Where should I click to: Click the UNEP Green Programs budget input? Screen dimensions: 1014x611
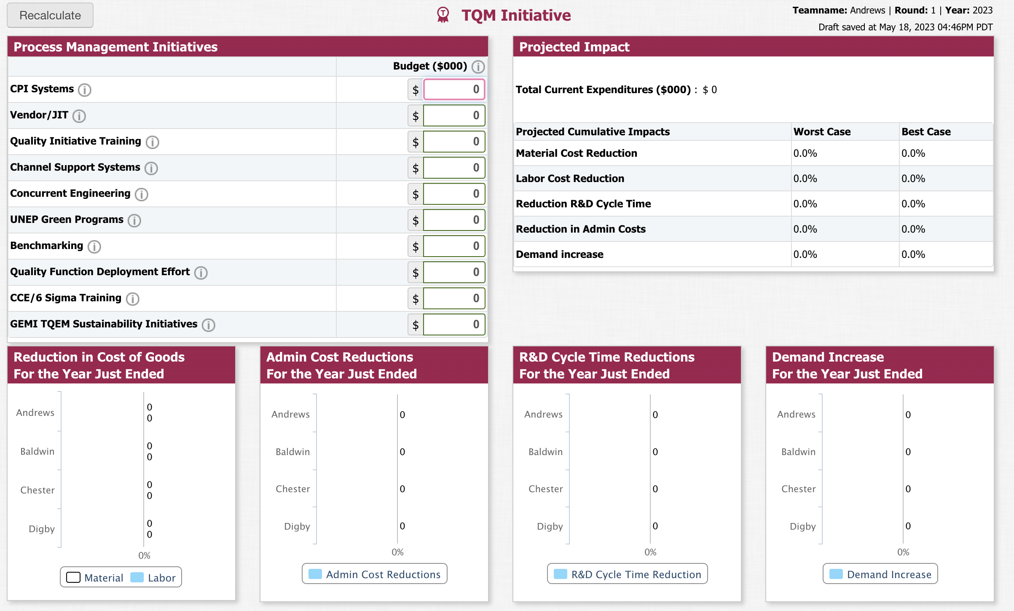point(454,220)
